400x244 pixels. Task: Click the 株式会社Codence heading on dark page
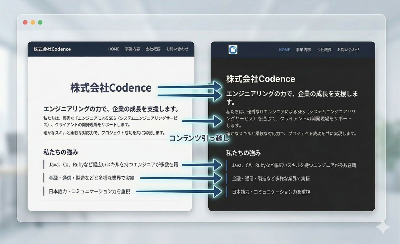coord(261,79)
